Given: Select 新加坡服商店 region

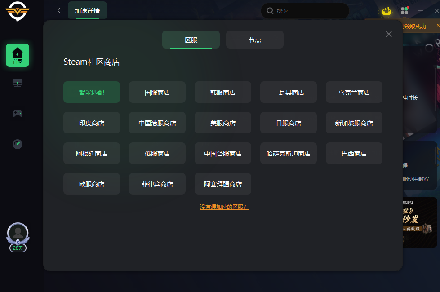Looking at the screenshot, I should [354, 123].
